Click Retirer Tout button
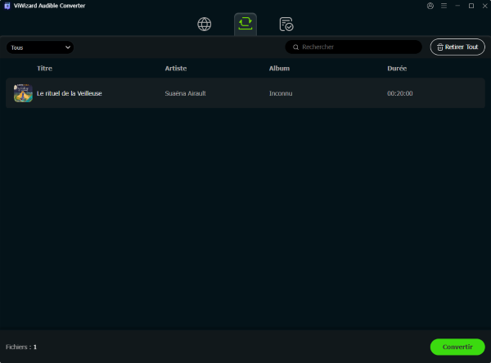Viewport: 491px width, 363px height. [x=457, y=47]
